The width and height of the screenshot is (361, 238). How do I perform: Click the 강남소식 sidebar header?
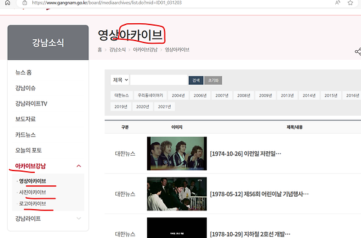48,42
